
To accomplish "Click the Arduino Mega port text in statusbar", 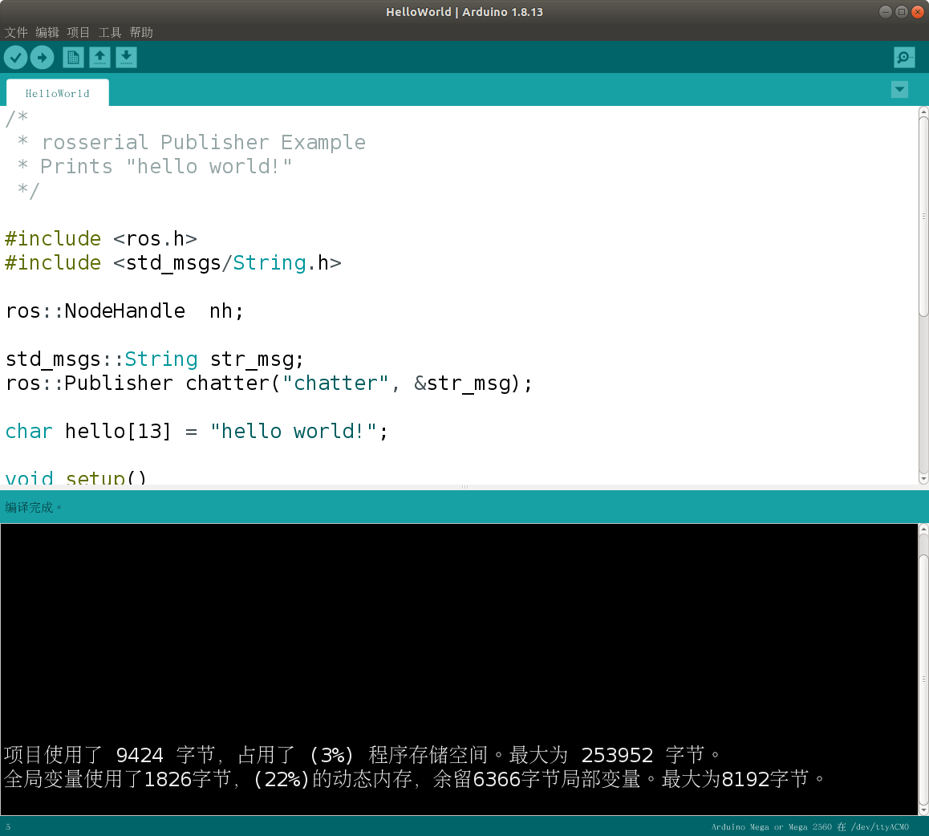I will coord(810,826).
